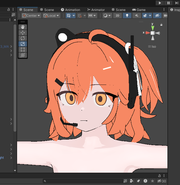Click the hierarchy vertical scrollbar thumb
This screenshot has height=185, width=180.
coord(15,78)
